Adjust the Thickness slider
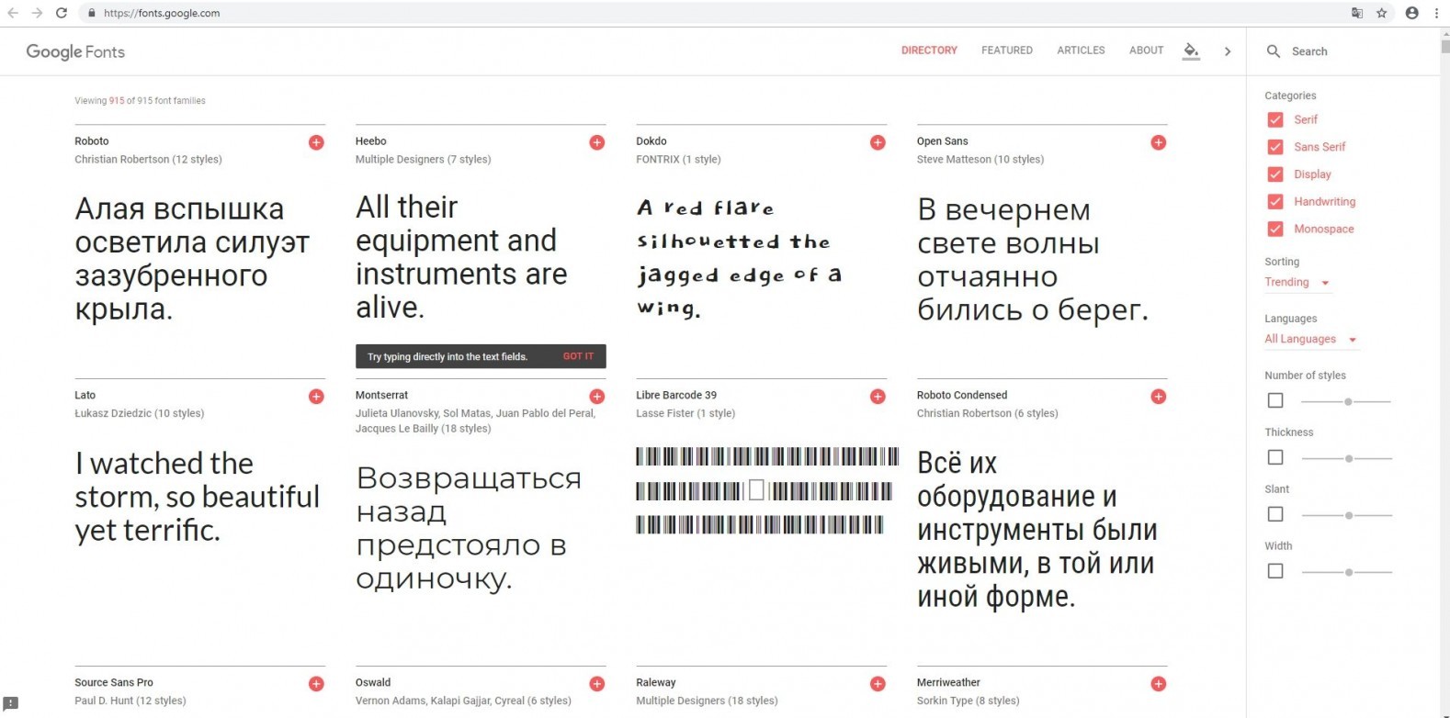Screen dimensions: 1450x718 click(1347, 458)
